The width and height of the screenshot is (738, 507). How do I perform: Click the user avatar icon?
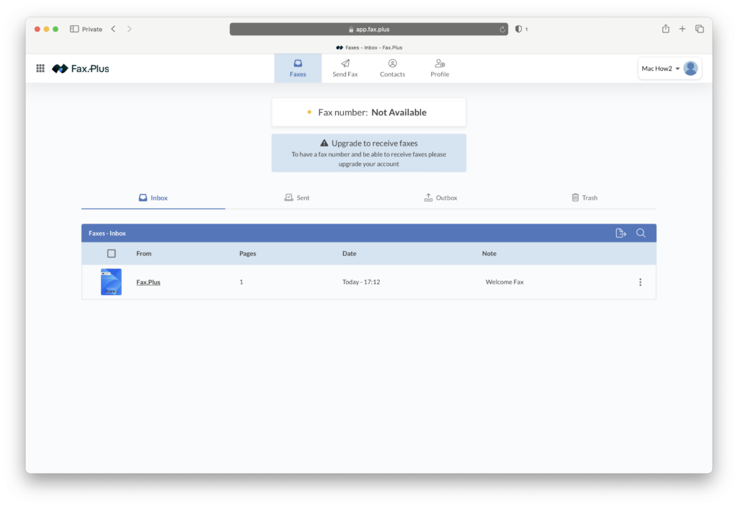pos(690,69)
